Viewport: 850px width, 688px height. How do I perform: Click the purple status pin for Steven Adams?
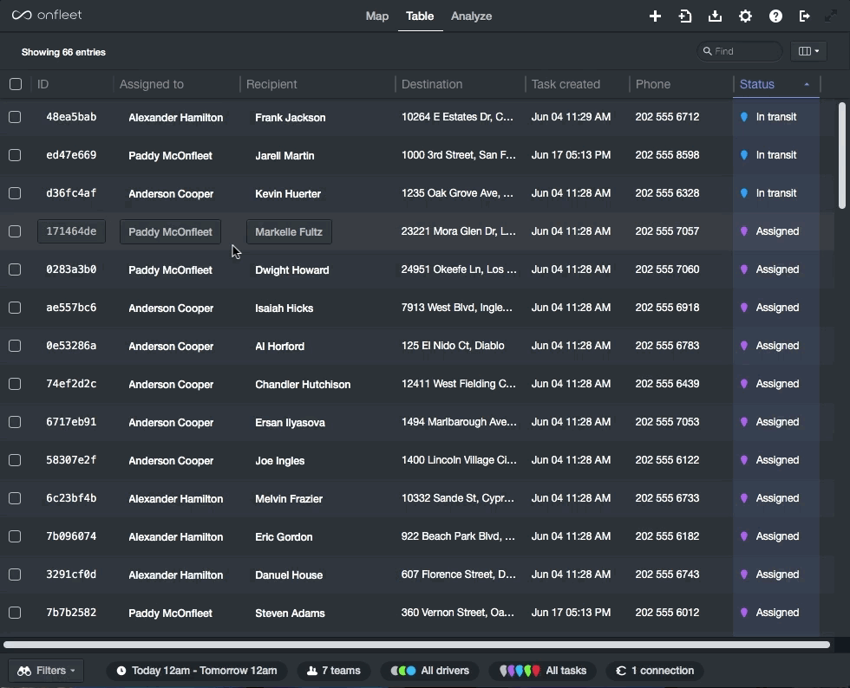(744, 613)
